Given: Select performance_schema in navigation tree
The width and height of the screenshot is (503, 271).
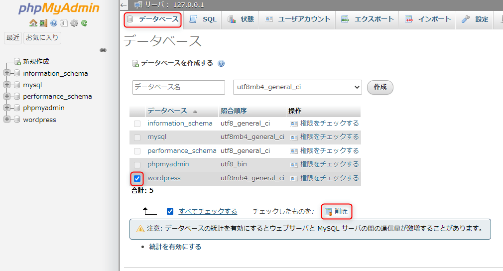Looking at the screenshot, I should pyautogui.click(x=57, y=97).
